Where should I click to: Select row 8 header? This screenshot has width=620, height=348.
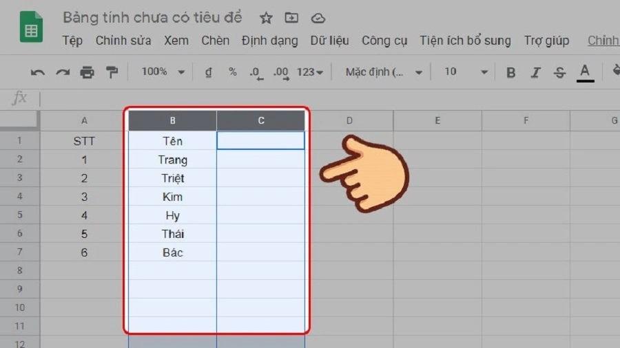point(19,270)
